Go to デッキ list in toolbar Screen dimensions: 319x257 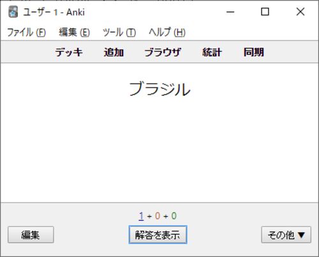69,52
